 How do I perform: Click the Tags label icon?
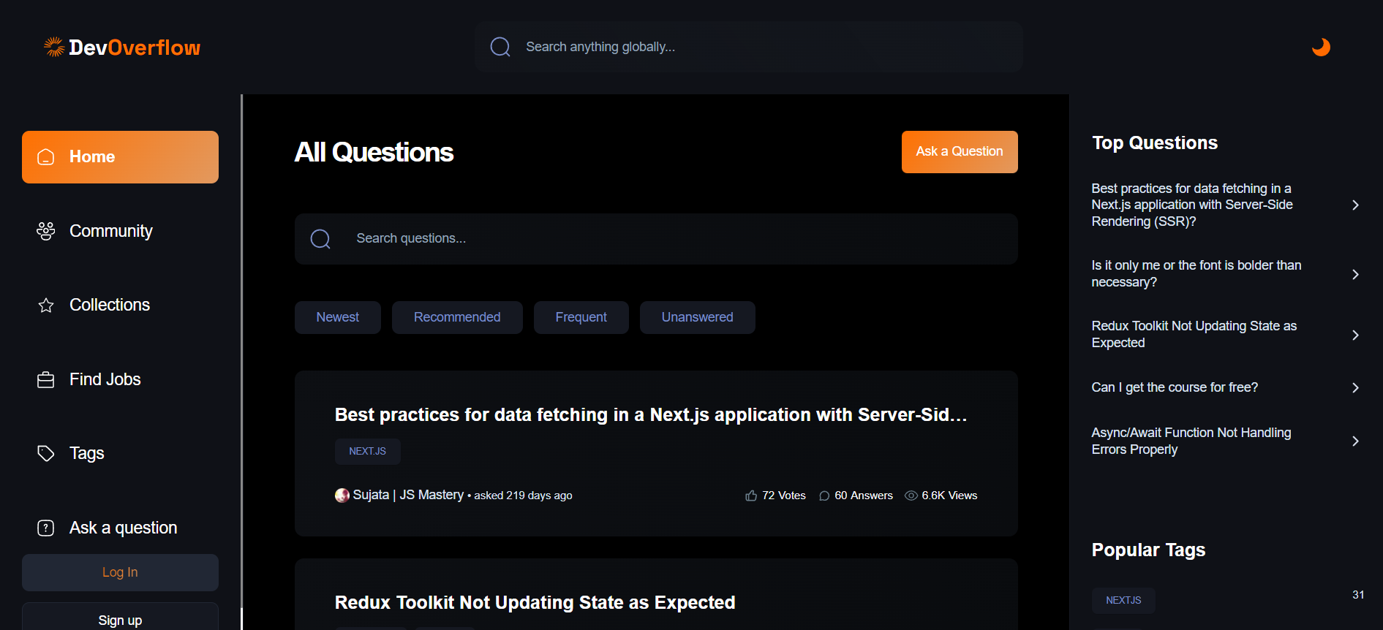tap(46, 454)
